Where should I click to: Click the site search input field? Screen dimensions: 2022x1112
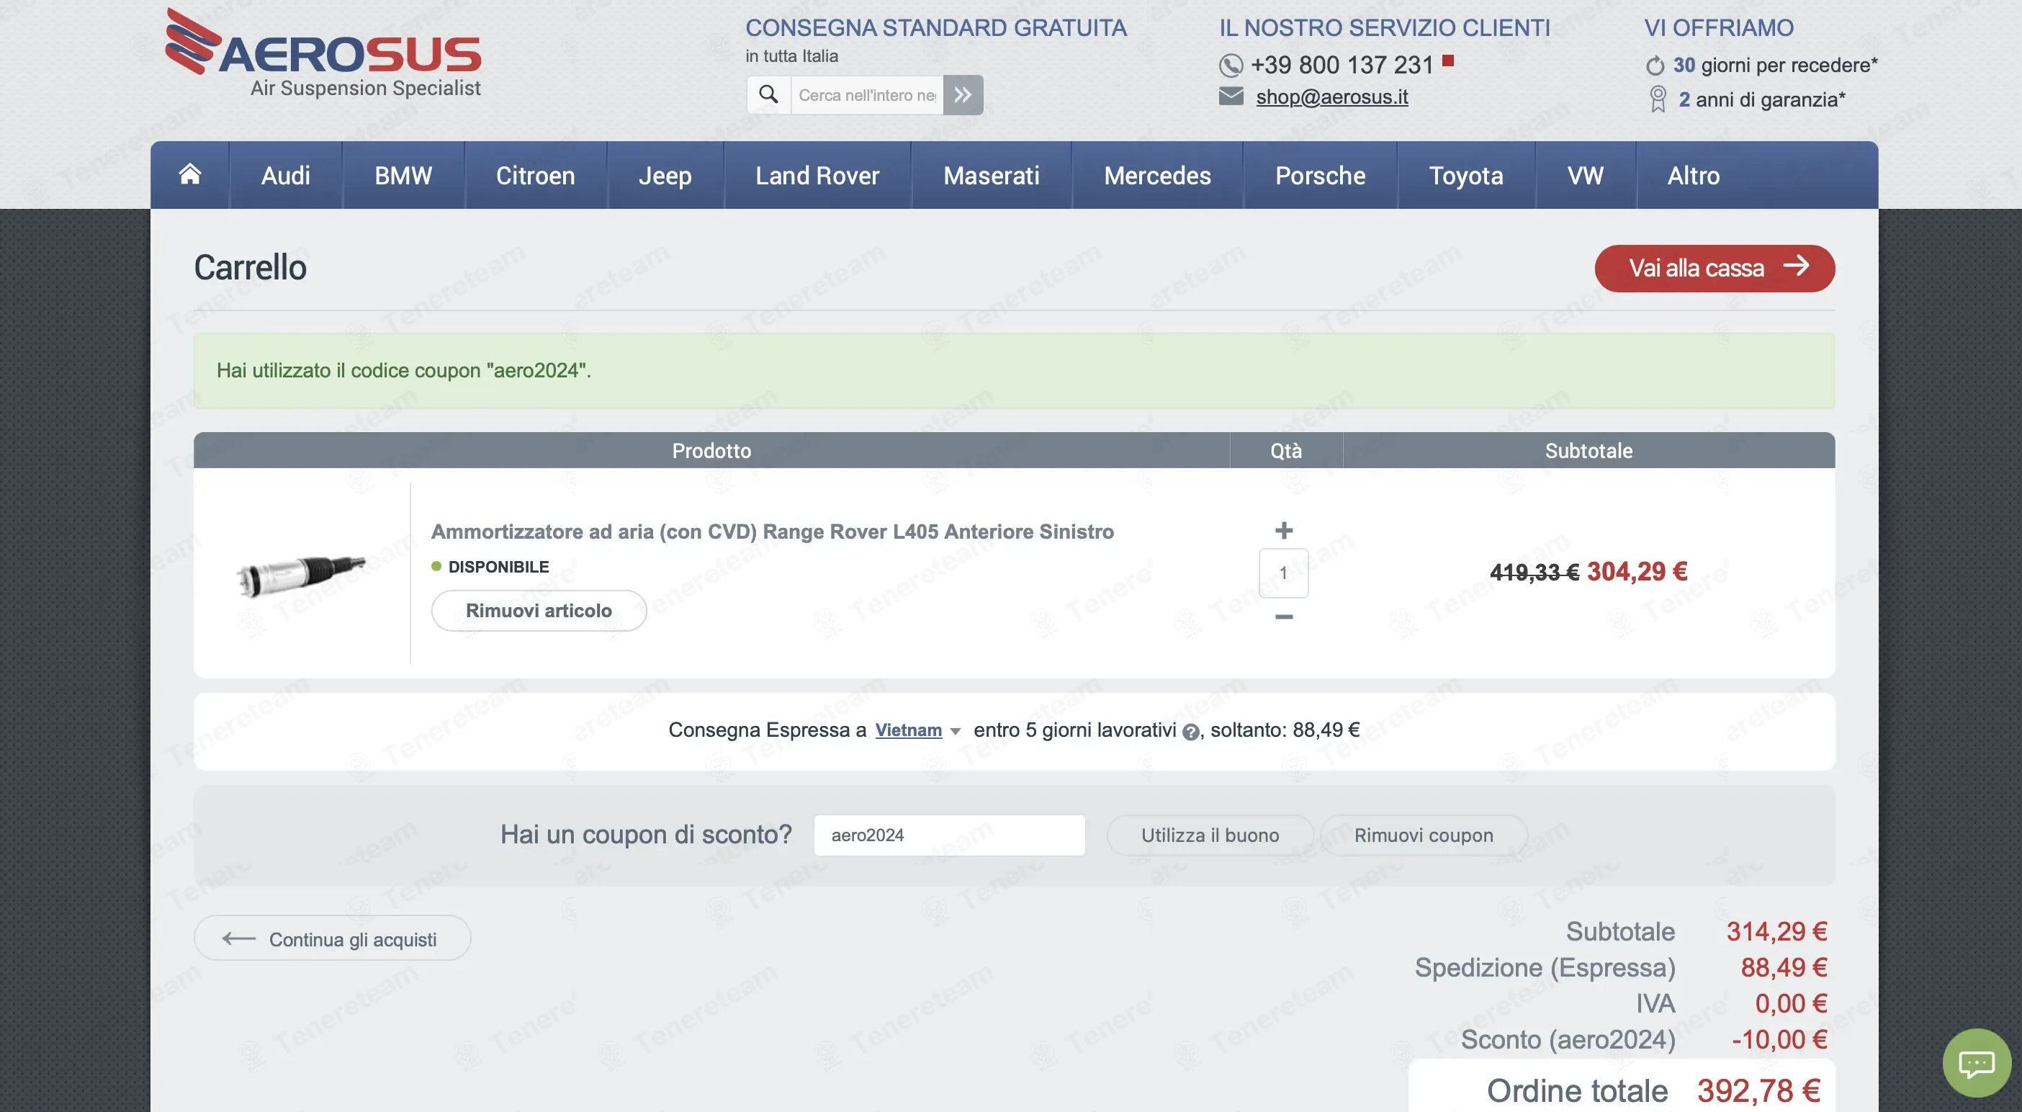pyautogui.click(x=866, y=95)
